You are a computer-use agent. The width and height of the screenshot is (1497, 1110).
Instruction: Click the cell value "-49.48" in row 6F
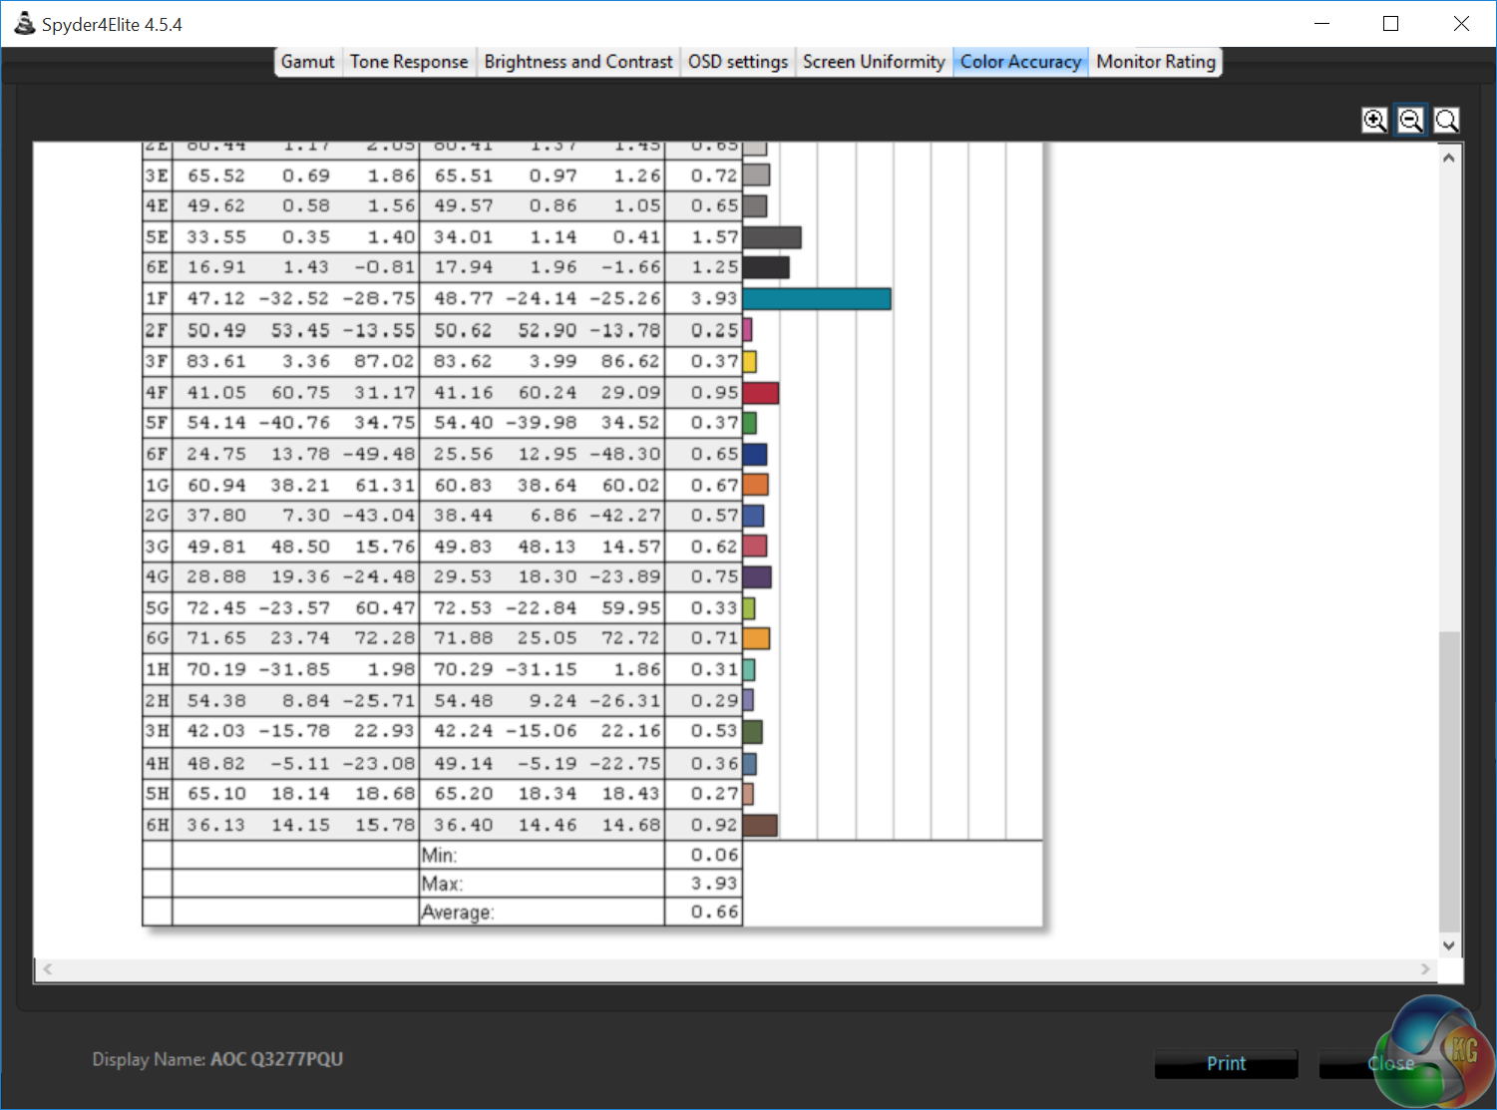[x=379, y=455]
